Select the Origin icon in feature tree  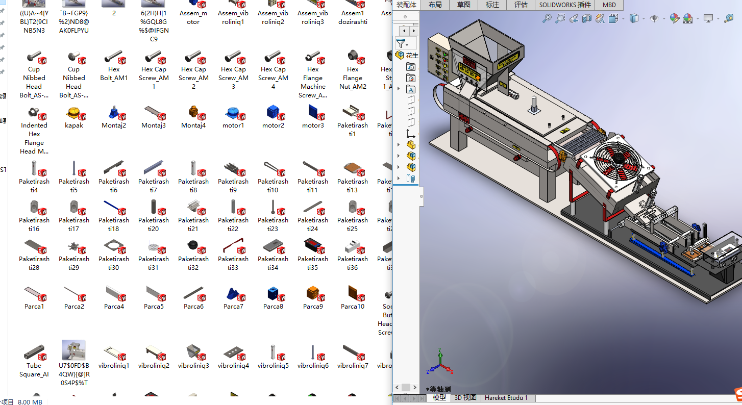click(x=411, y=134)
